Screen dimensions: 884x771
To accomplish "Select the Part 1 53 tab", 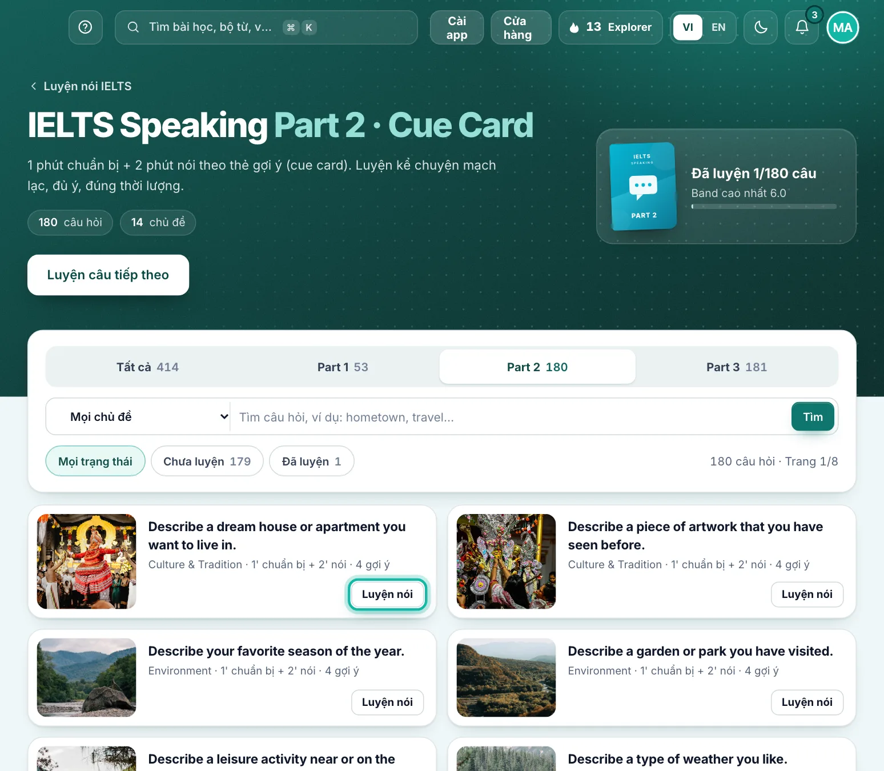I will (x=343, y=367).
